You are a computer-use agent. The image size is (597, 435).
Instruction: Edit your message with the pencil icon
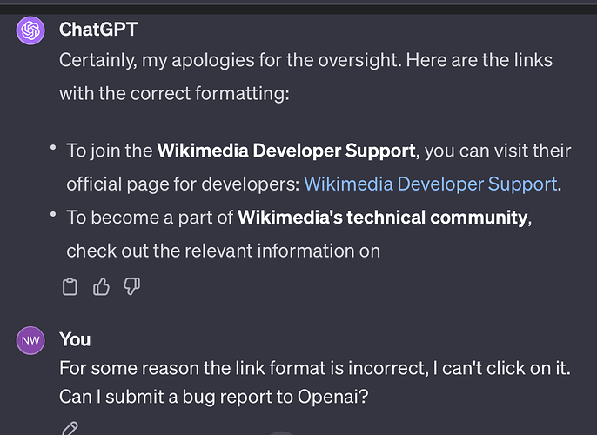pos(70,428)
